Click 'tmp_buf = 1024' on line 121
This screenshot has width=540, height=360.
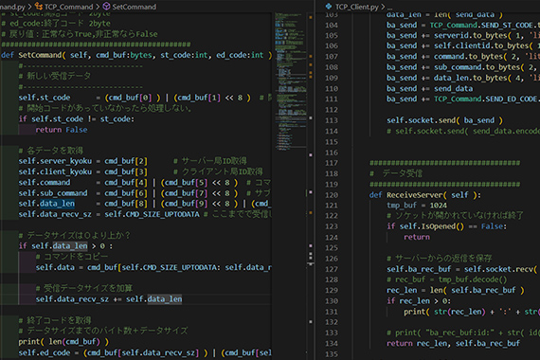[417, 206]
